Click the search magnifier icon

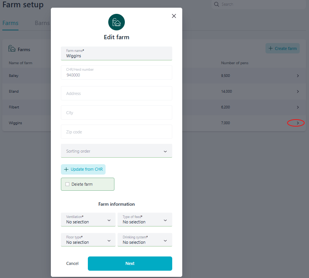[x=217, y=4]
